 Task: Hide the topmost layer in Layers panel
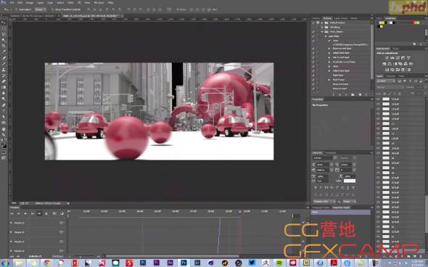point(378,99)
